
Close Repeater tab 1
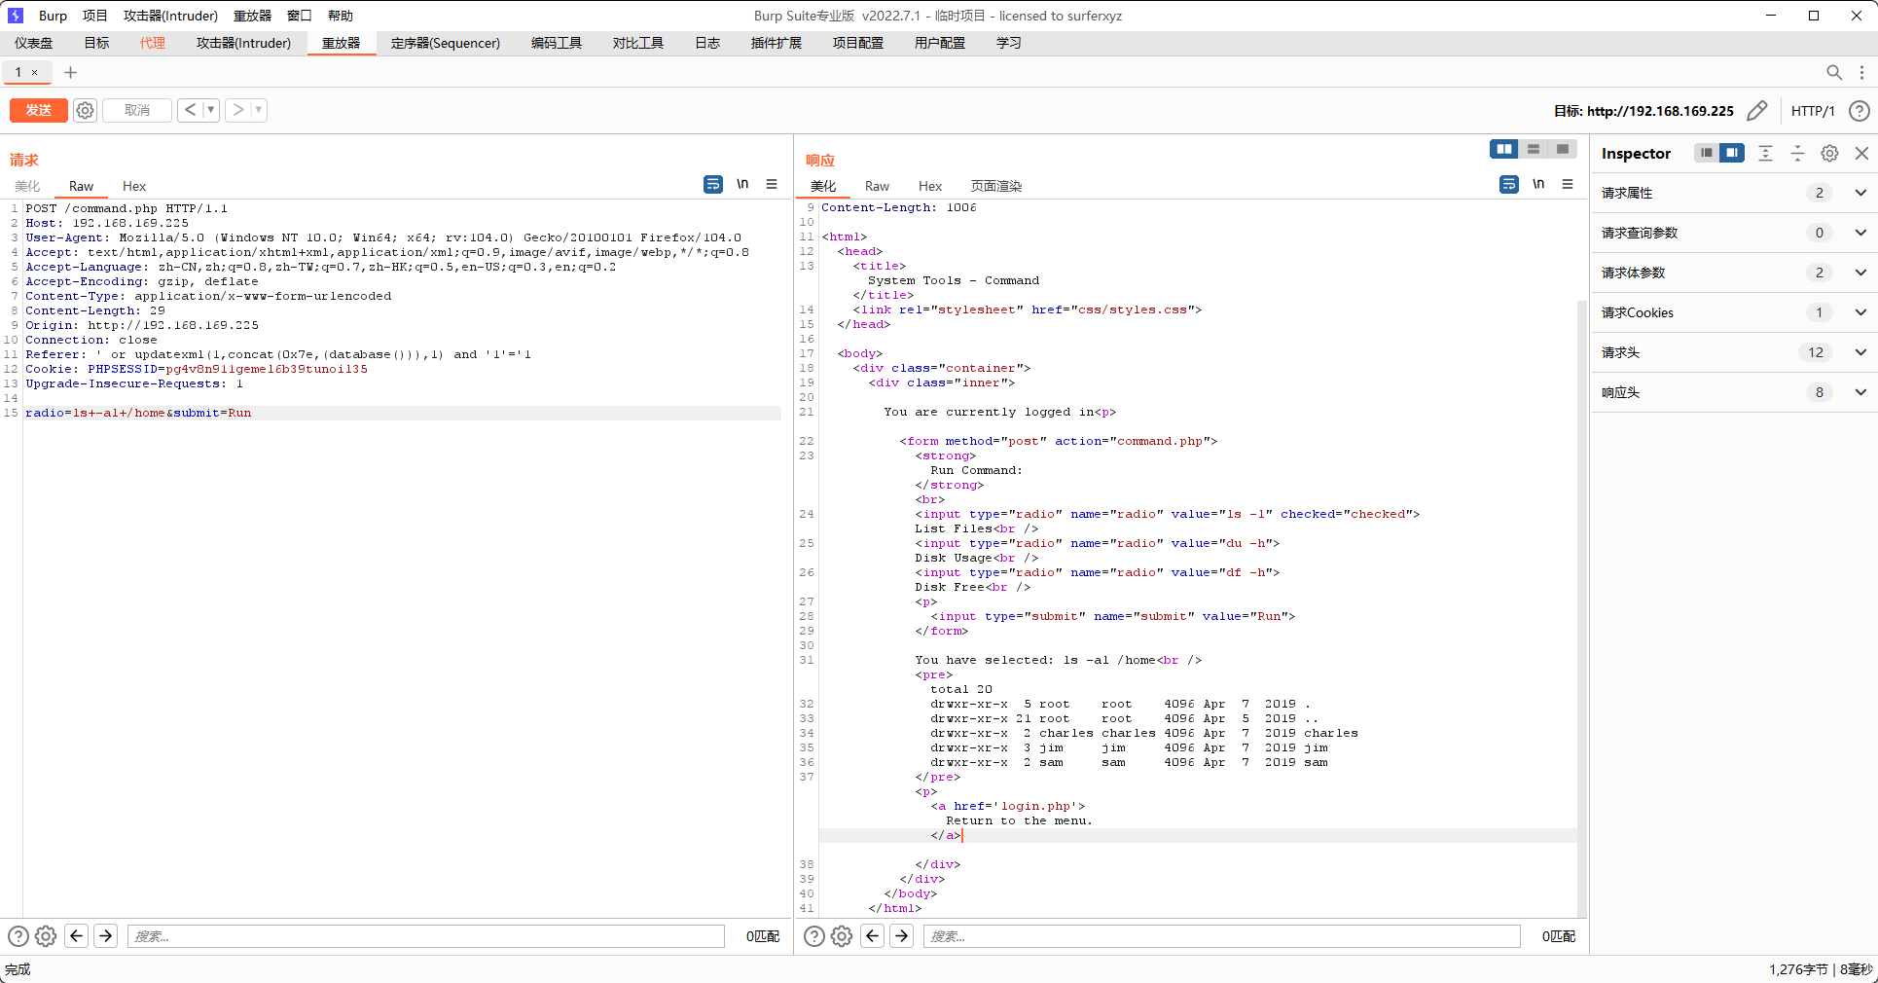point(35,72)
